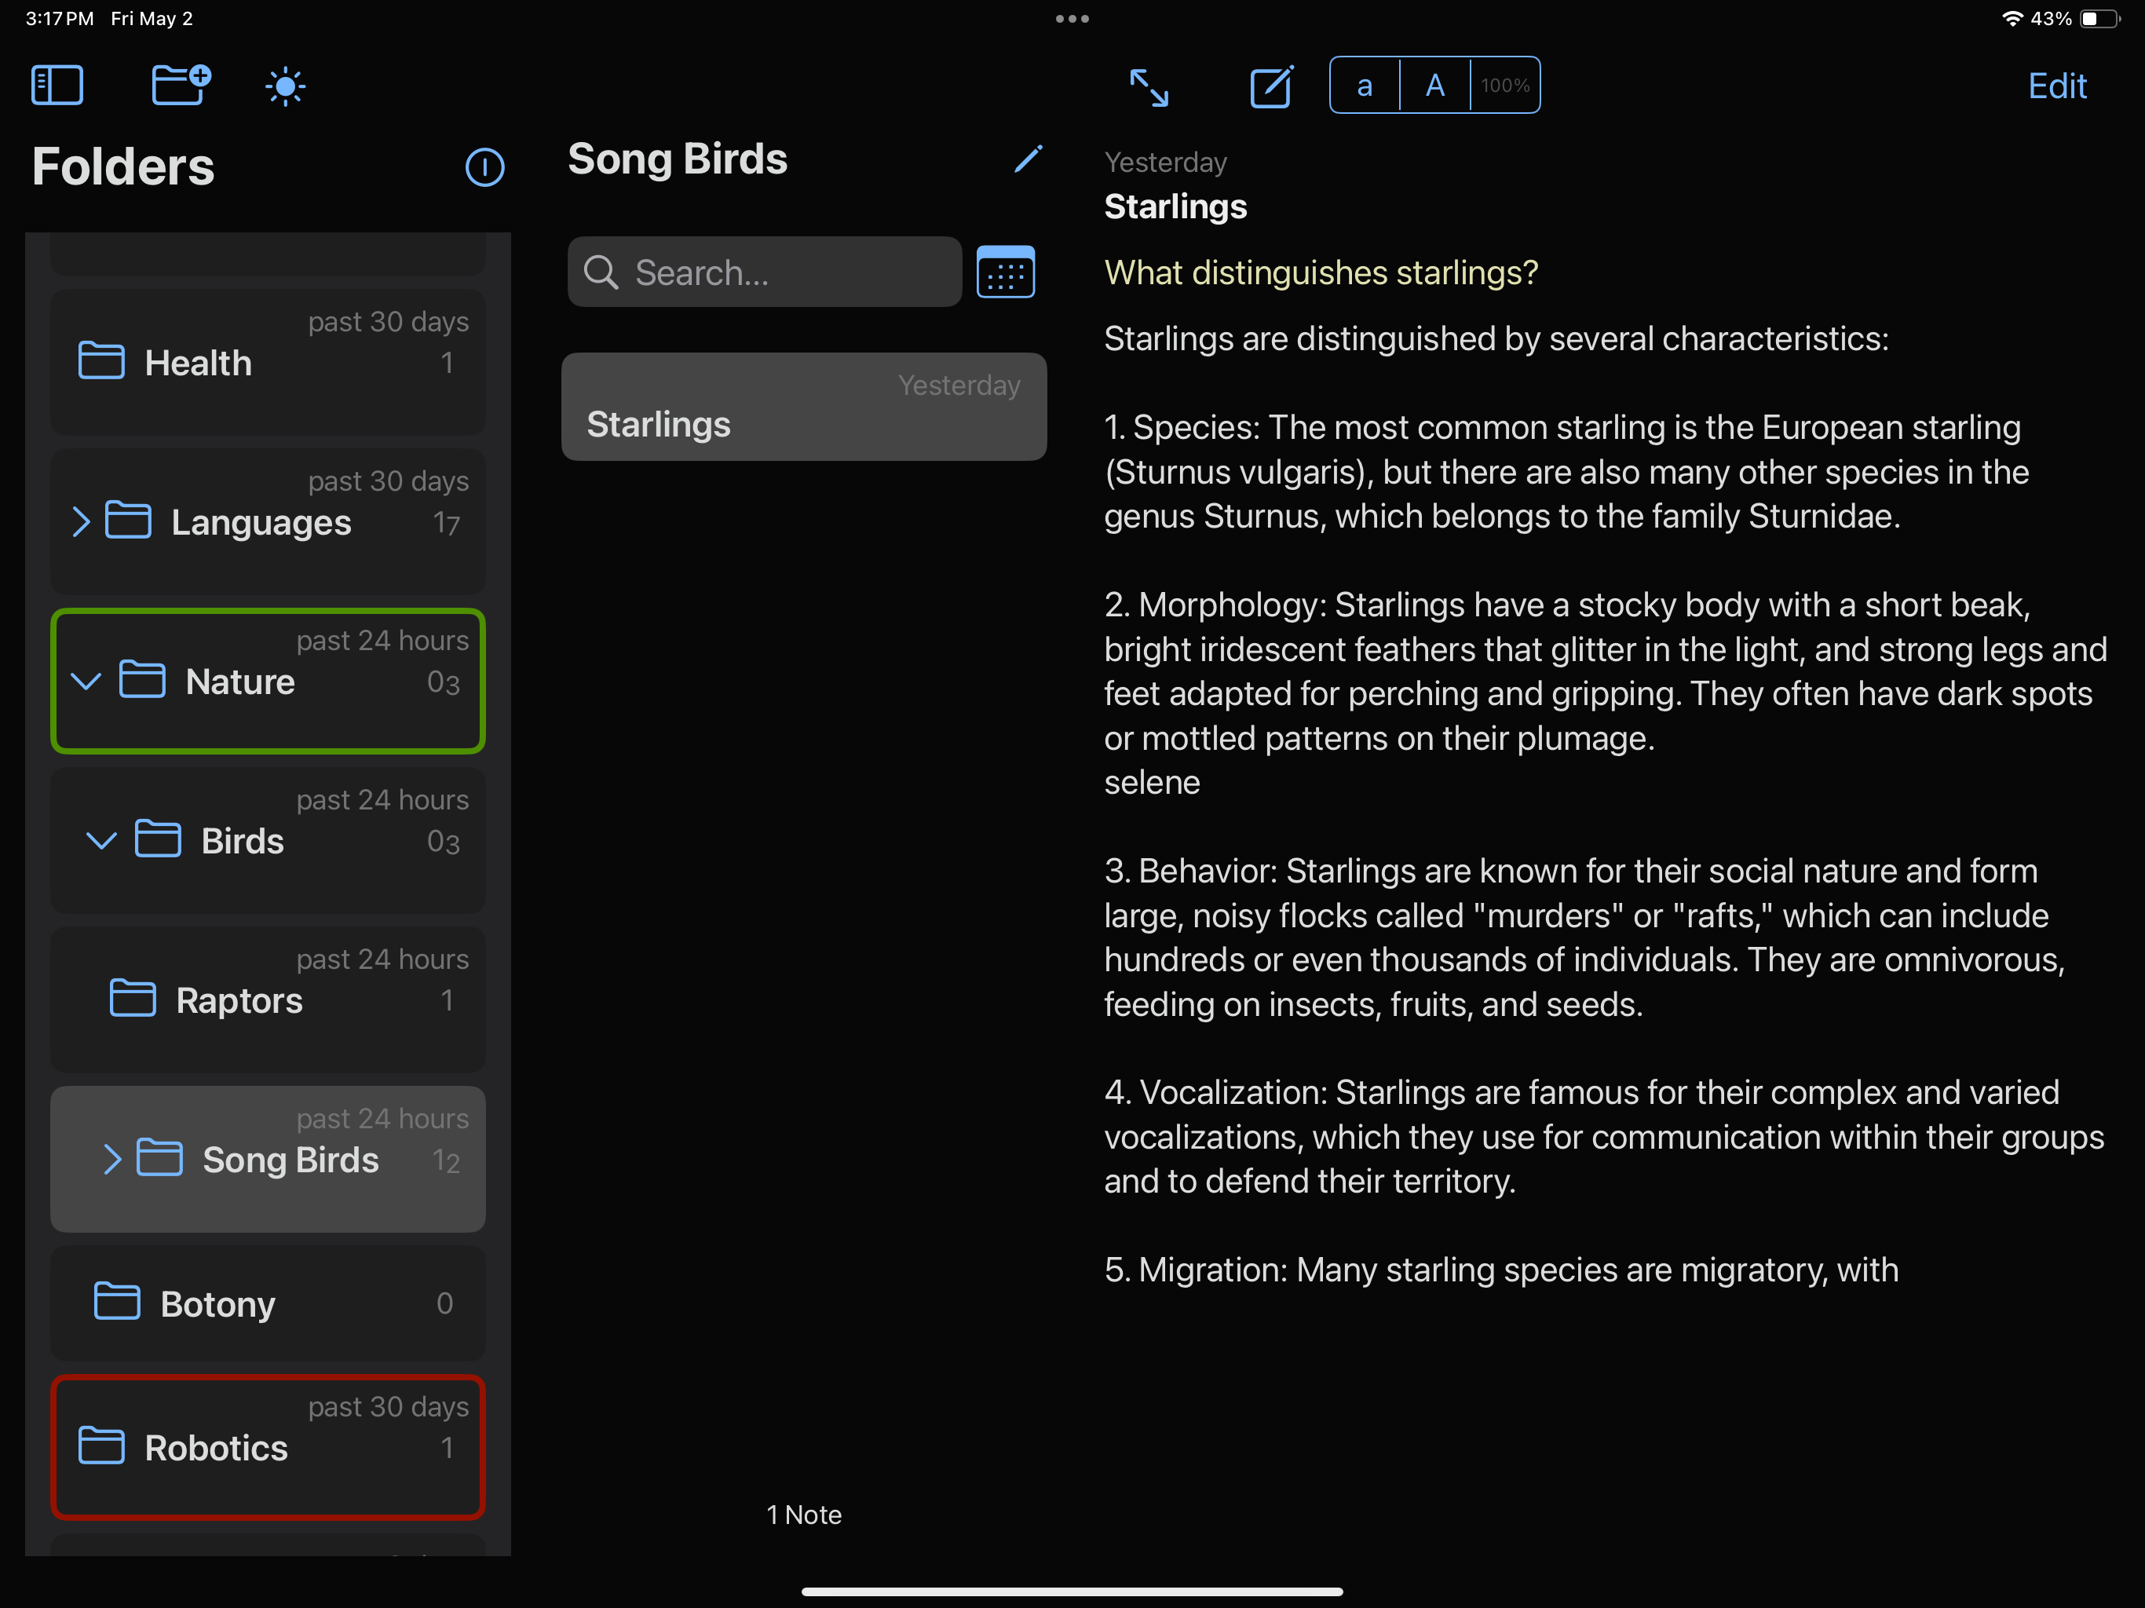Click the pencil icon beside Song Birds
2145x1608 pixels.
pyautogui.click(x=1028, y=159)
